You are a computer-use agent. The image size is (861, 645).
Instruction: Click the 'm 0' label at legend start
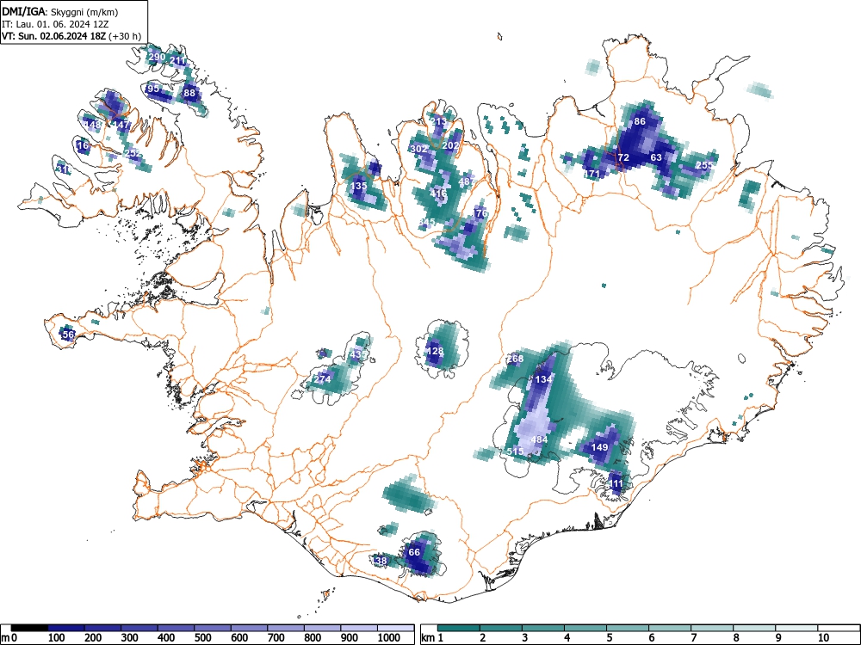pyautogui.click(x=9, y=638)
